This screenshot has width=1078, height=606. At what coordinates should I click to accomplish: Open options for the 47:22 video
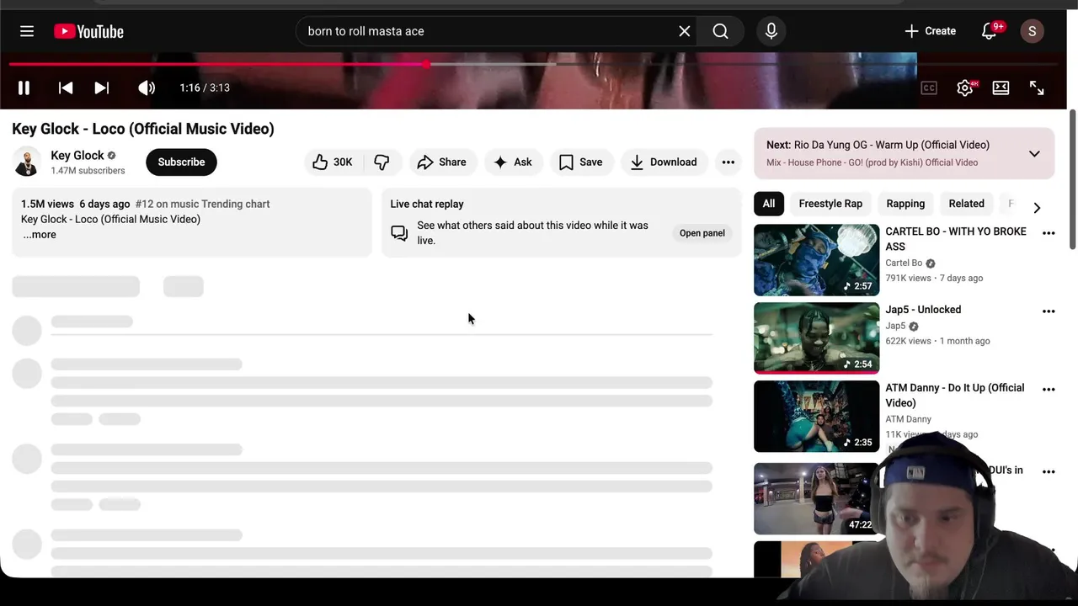click(1049, 472)
